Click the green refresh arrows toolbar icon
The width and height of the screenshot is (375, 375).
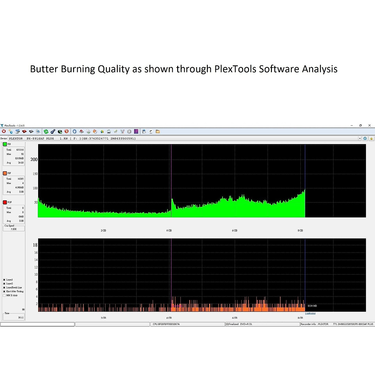point(46,132)
